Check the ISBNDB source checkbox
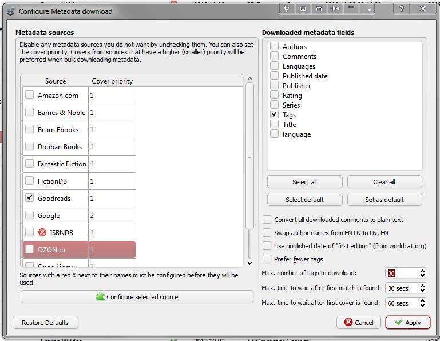This screenshot has width=440, height=341. (29, 232)
